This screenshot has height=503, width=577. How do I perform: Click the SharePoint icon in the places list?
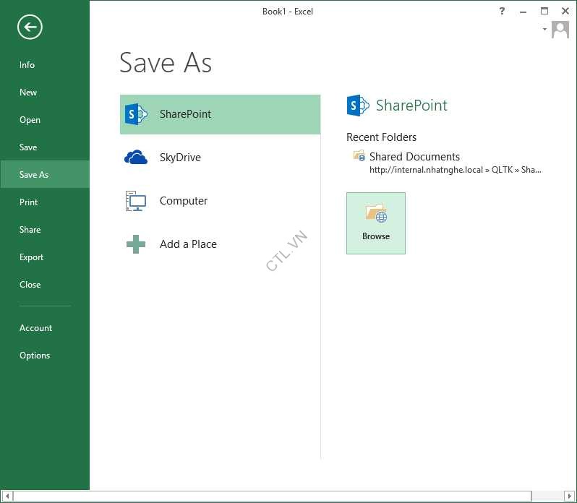(x=136, y=114)
